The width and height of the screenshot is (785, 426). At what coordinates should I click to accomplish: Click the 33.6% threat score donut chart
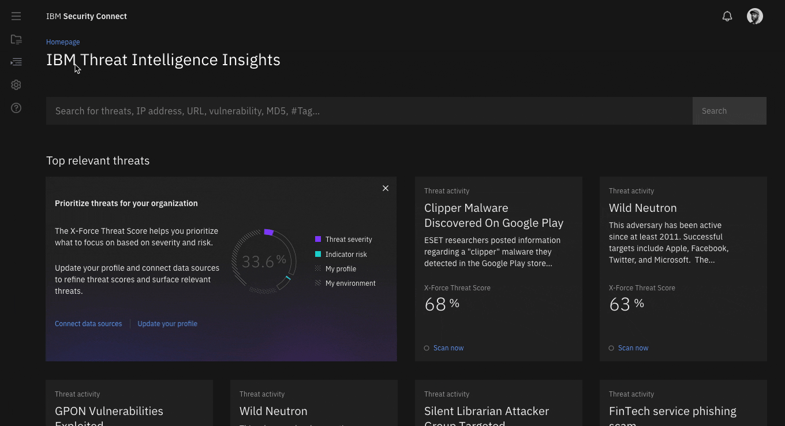click(264, 261)
